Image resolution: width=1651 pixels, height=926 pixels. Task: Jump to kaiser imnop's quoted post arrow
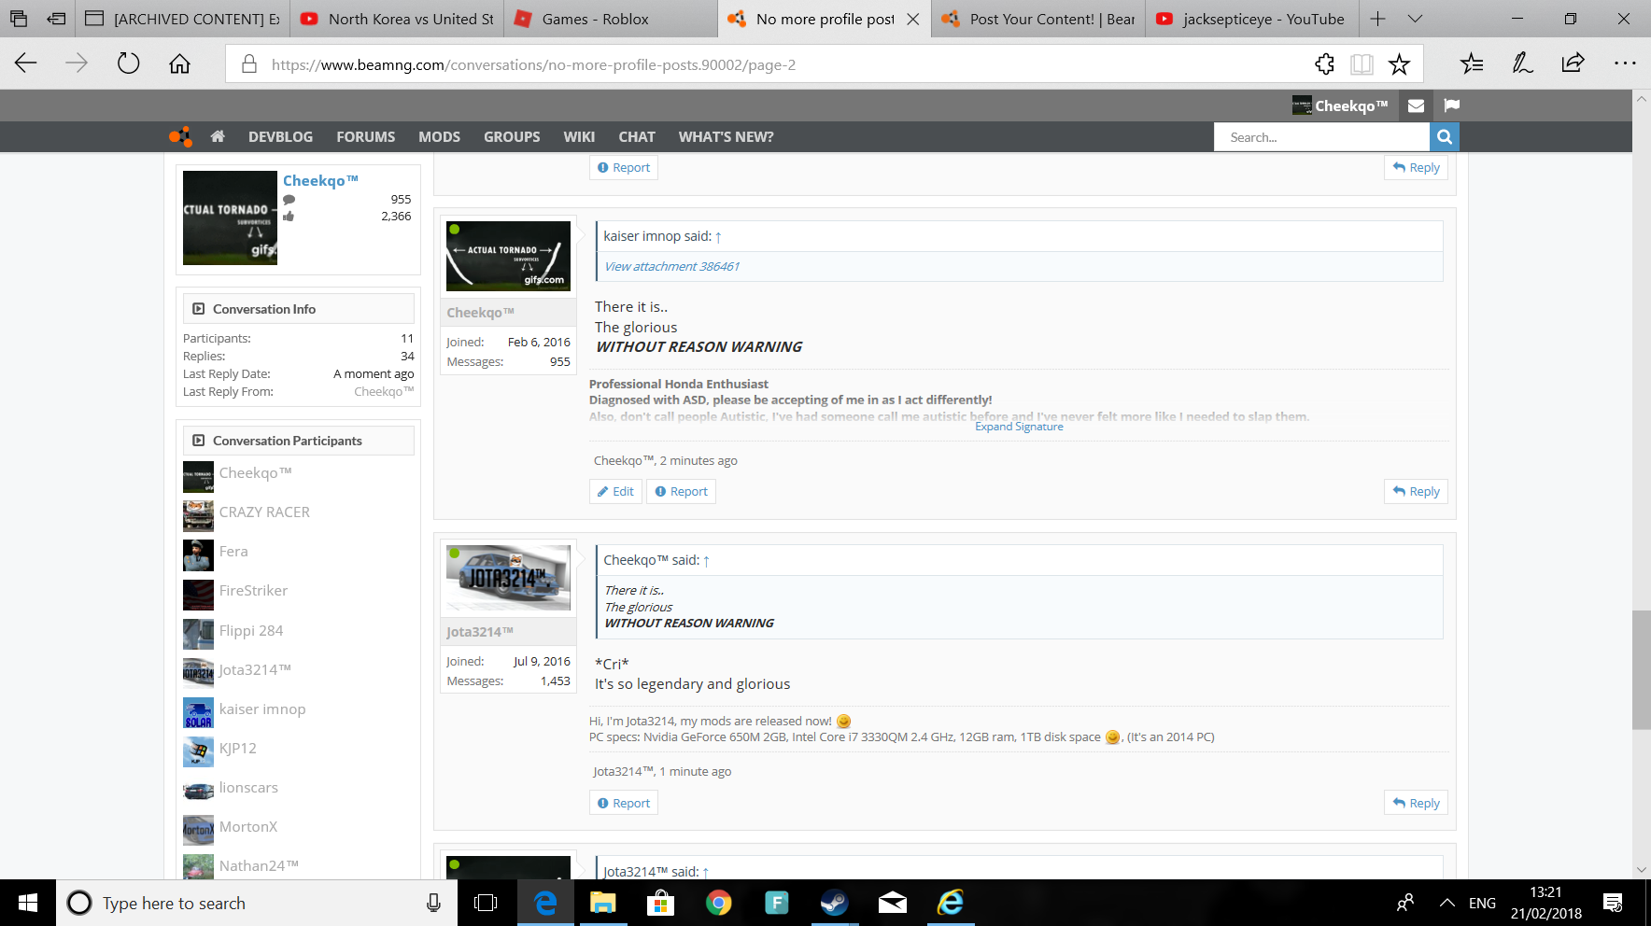[718, 237]
